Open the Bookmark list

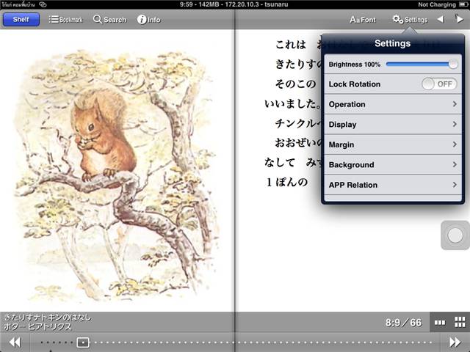65,20
